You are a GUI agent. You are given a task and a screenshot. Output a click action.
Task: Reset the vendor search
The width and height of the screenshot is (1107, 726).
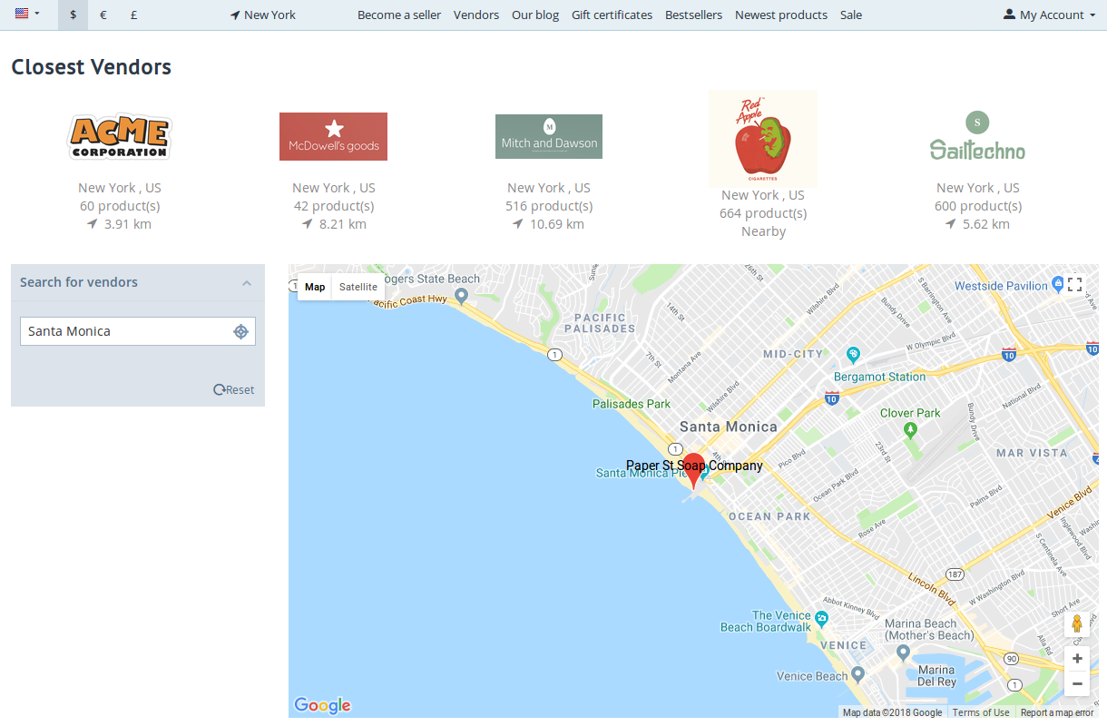[x=234, y=389]
